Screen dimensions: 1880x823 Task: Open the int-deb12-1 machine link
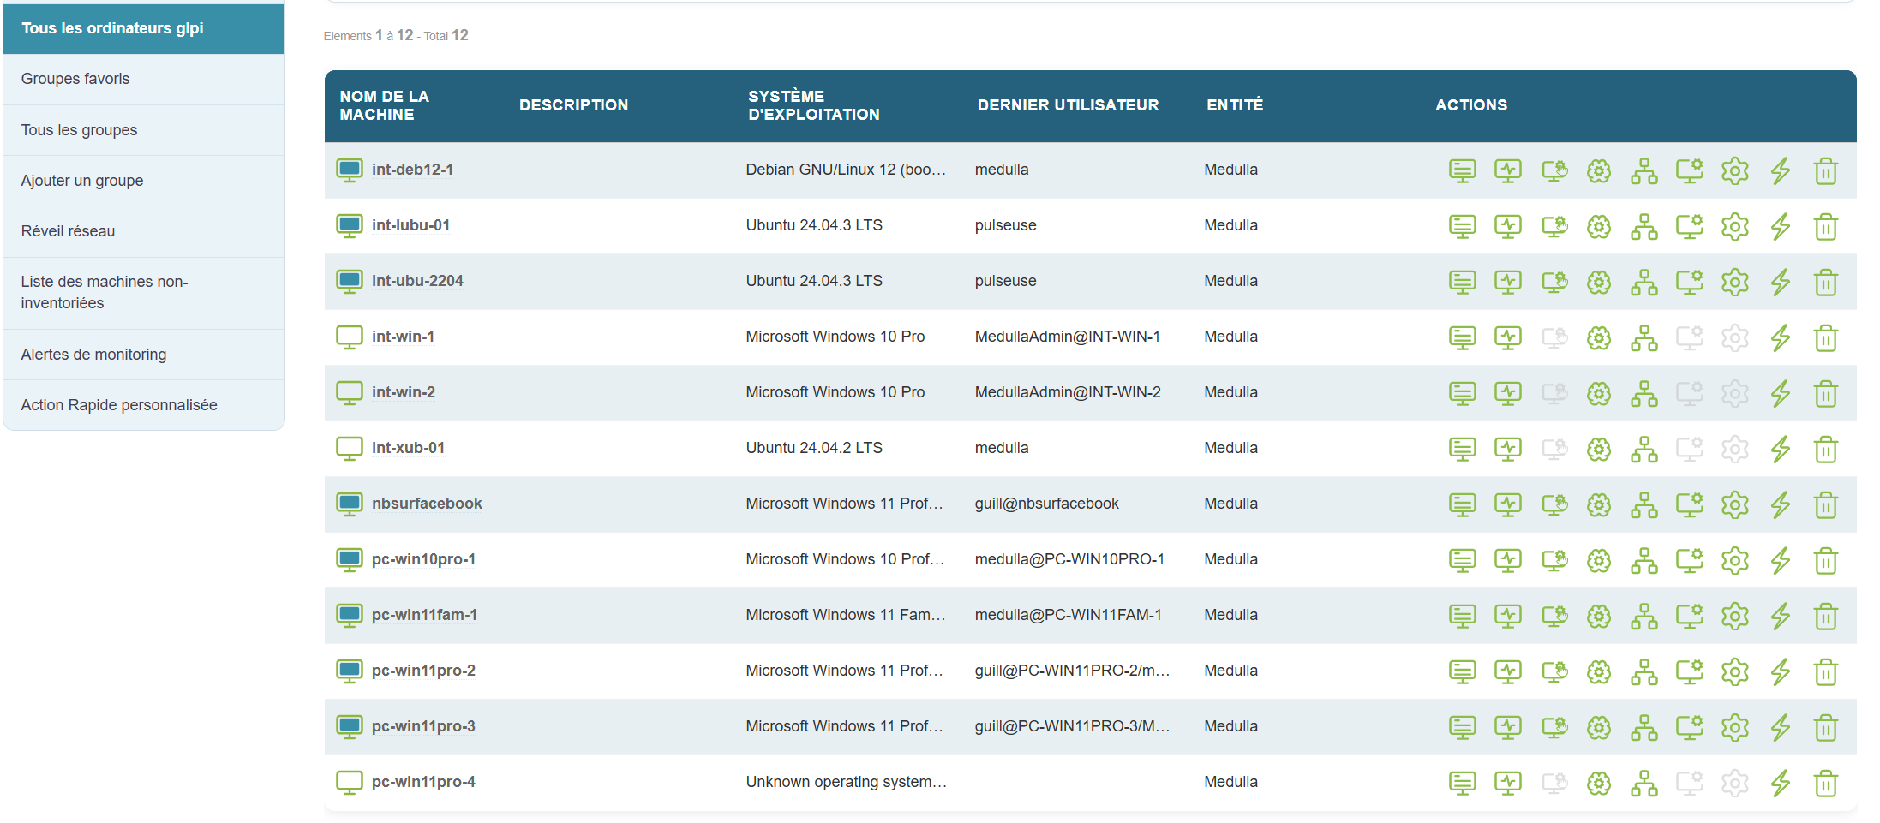point(412,170)
